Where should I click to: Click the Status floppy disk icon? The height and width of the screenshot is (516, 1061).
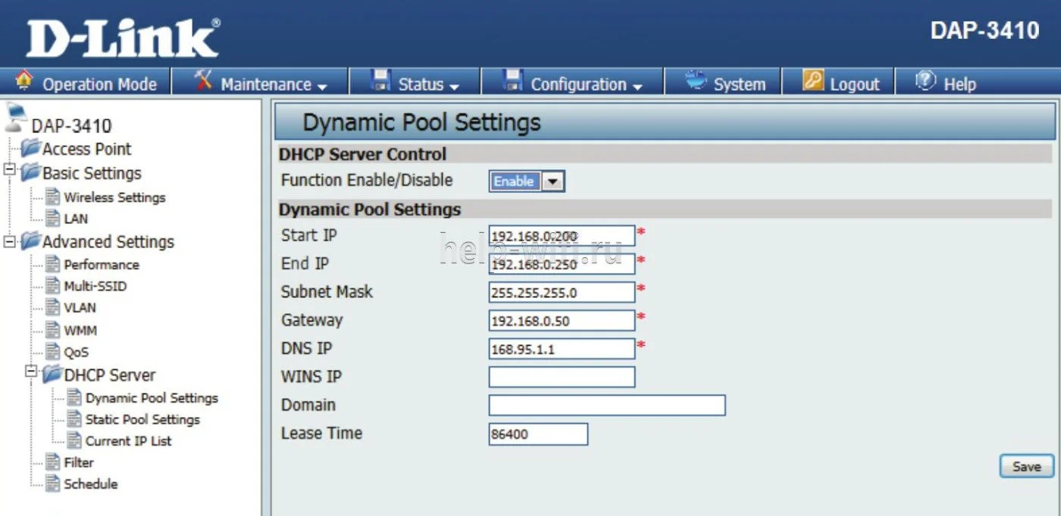[x=380, y=80]
